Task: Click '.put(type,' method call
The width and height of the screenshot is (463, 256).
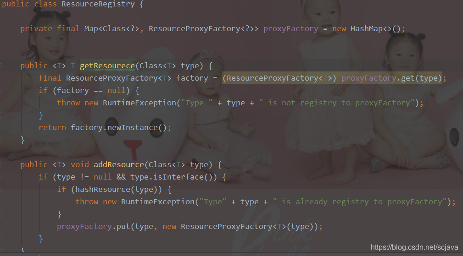Action: click(134, 227)
